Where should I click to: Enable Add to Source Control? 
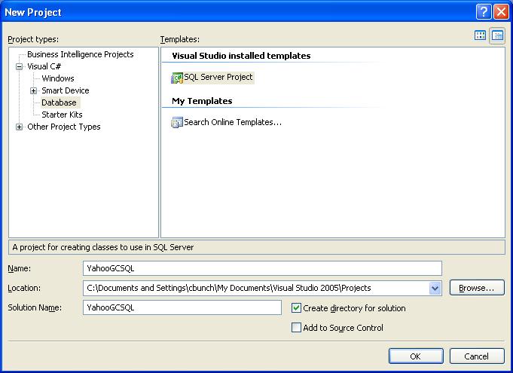pyautogui.click(x=297, y=328)
